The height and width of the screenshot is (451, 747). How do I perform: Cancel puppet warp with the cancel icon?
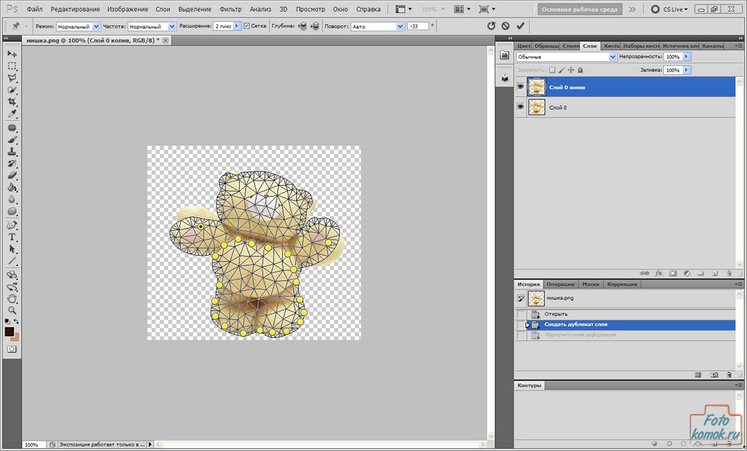click(x=506, y=26)
